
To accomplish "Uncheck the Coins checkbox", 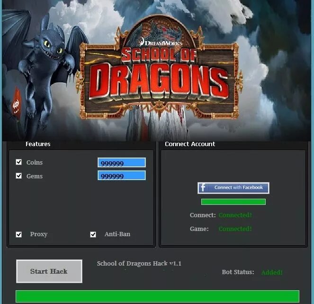I will [18, 162].
